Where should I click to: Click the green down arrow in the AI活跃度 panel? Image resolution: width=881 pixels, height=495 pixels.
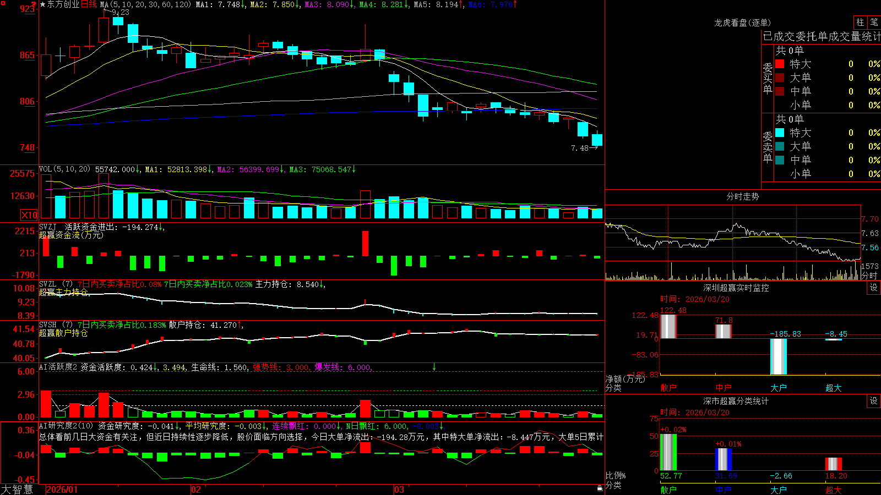(x=434, y=366)
